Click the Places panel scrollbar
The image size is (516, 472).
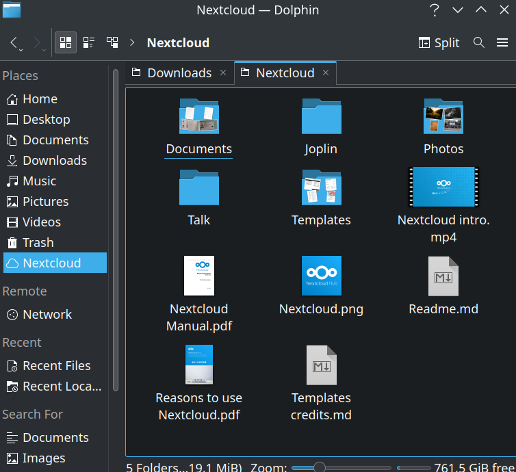click(x=116, y=231)
